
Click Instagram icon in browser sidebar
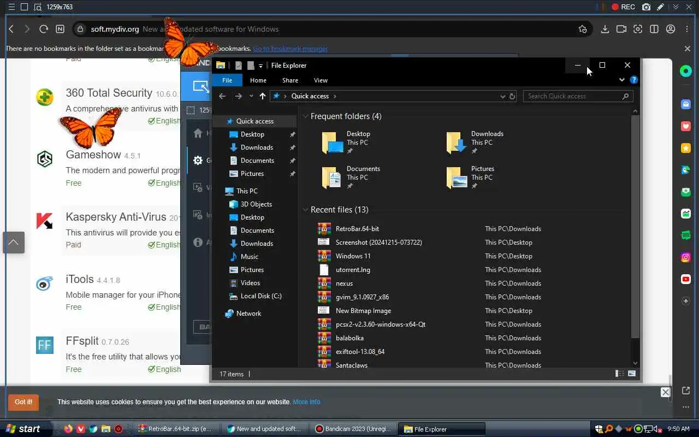(686, 257)
